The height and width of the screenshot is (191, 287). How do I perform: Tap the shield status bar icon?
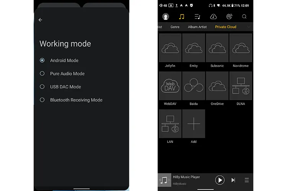(x=191, y=5)
